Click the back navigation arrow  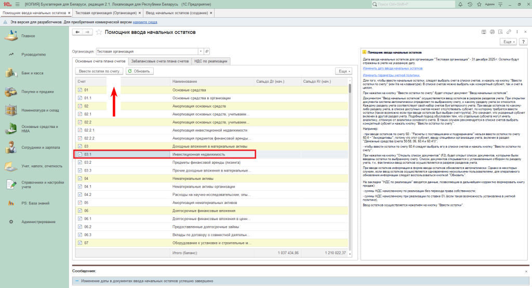point(78,32)
